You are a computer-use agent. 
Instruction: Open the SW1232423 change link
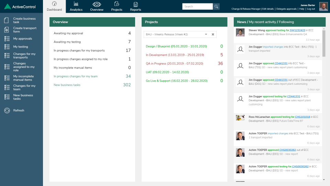pos(297,30)
